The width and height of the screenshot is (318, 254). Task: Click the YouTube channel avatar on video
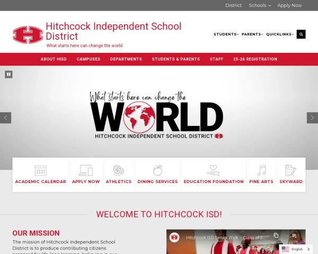pos(174,238)
